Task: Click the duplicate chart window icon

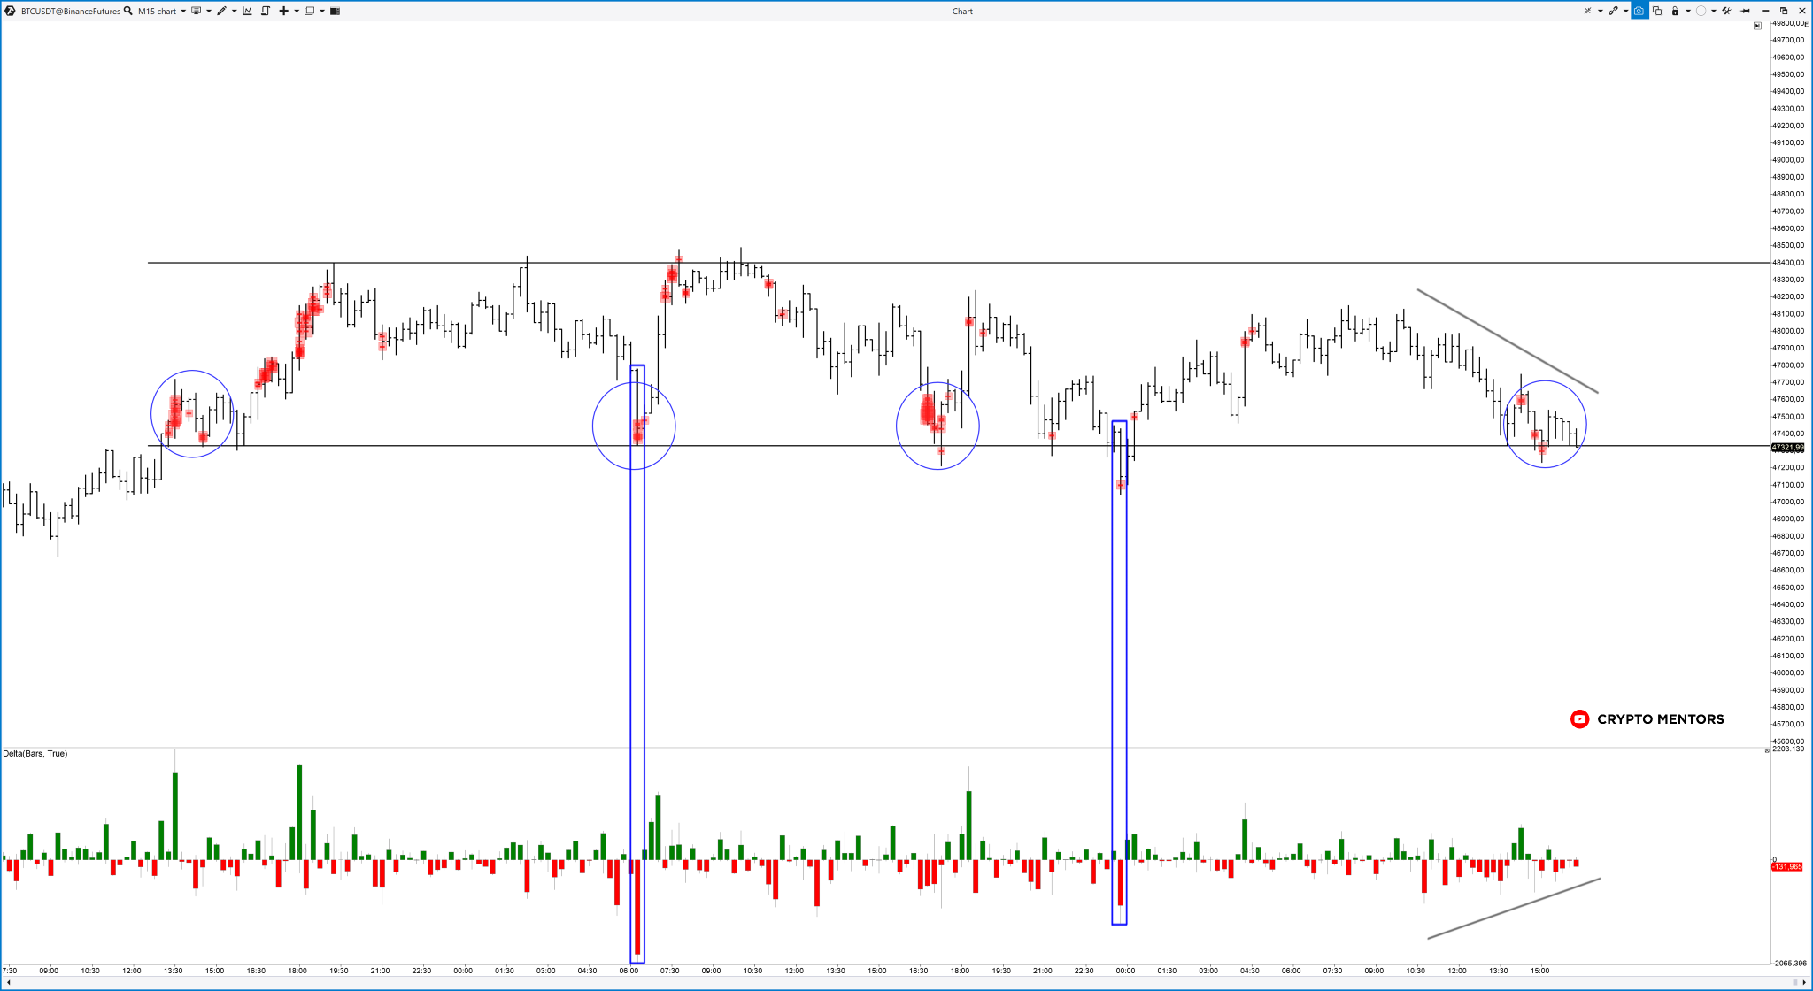Action: tap(1657, 11)
